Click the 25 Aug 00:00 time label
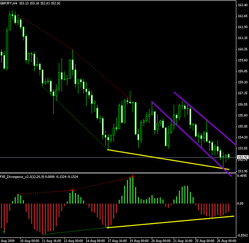This screenshot has width=249, height=243. pyautogui.click(x=204, y=241)
